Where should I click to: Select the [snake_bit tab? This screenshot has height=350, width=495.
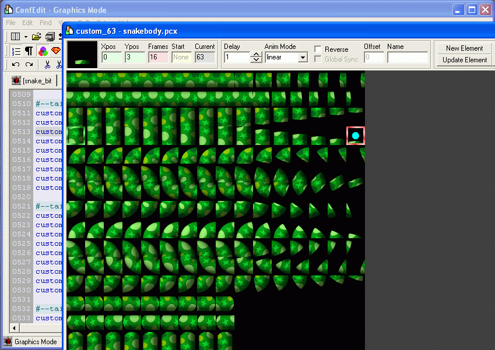click(x=34, y=80)
